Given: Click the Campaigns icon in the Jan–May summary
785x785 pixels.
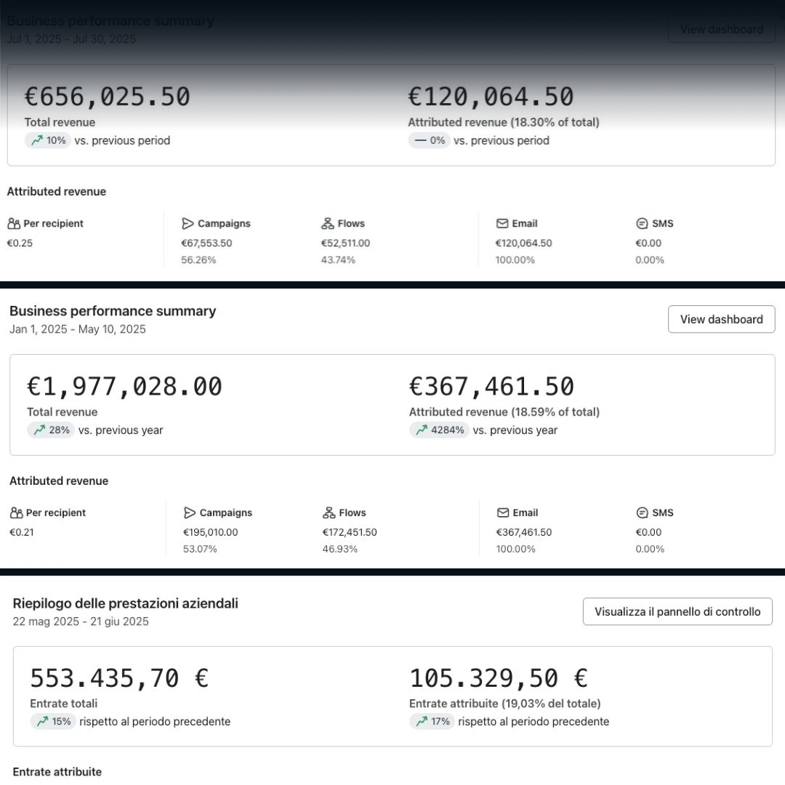Looking at the screenshot, I should (x=190, y=513).
